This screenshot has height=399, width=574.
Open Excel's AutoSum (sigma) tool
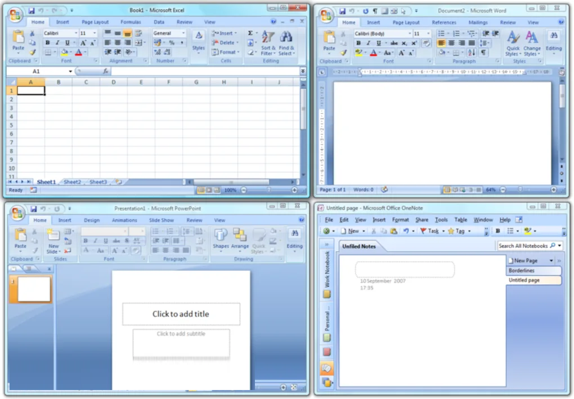click(250, 33)
